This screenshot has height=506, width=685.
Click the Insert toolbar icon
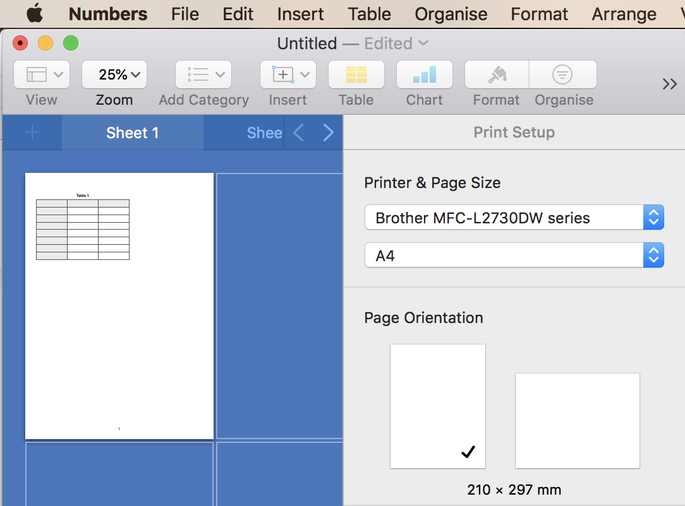tap(288, 75)
